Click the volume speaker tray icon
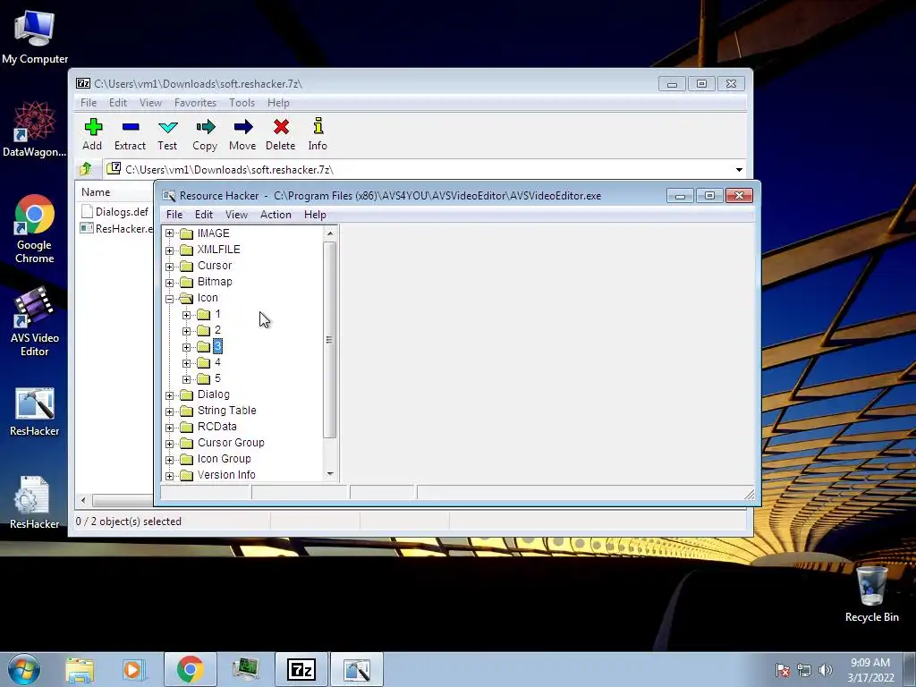916x687 pixels. [826, 670]
